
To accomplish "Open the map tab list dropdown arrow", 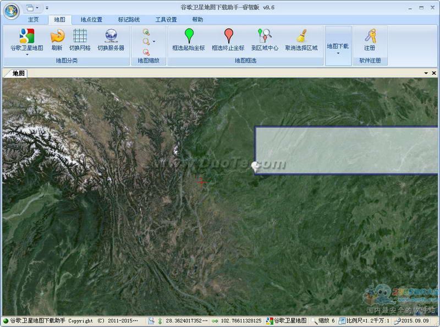I will 426,73.
